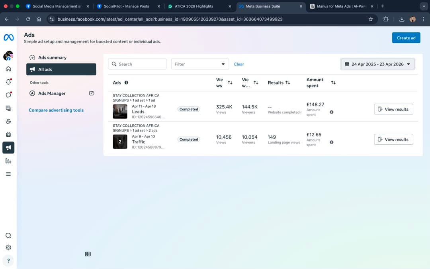This screenshot has width=430, height=269.
Task: Open a new browser tab with plus button
Action: (383, 6)
